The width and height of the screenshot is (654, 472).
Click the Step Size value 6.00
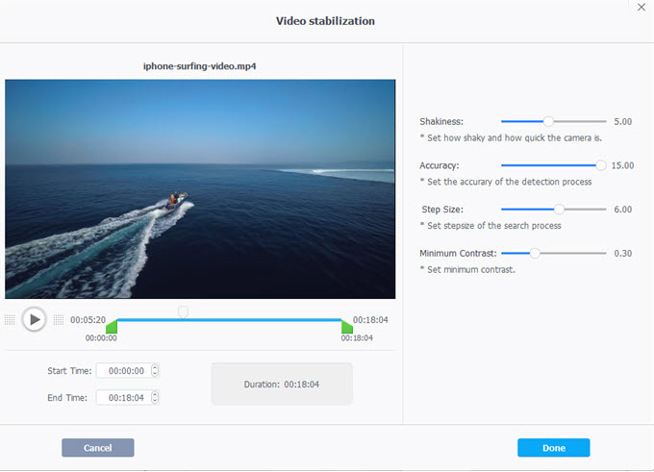tap(622, 210)
